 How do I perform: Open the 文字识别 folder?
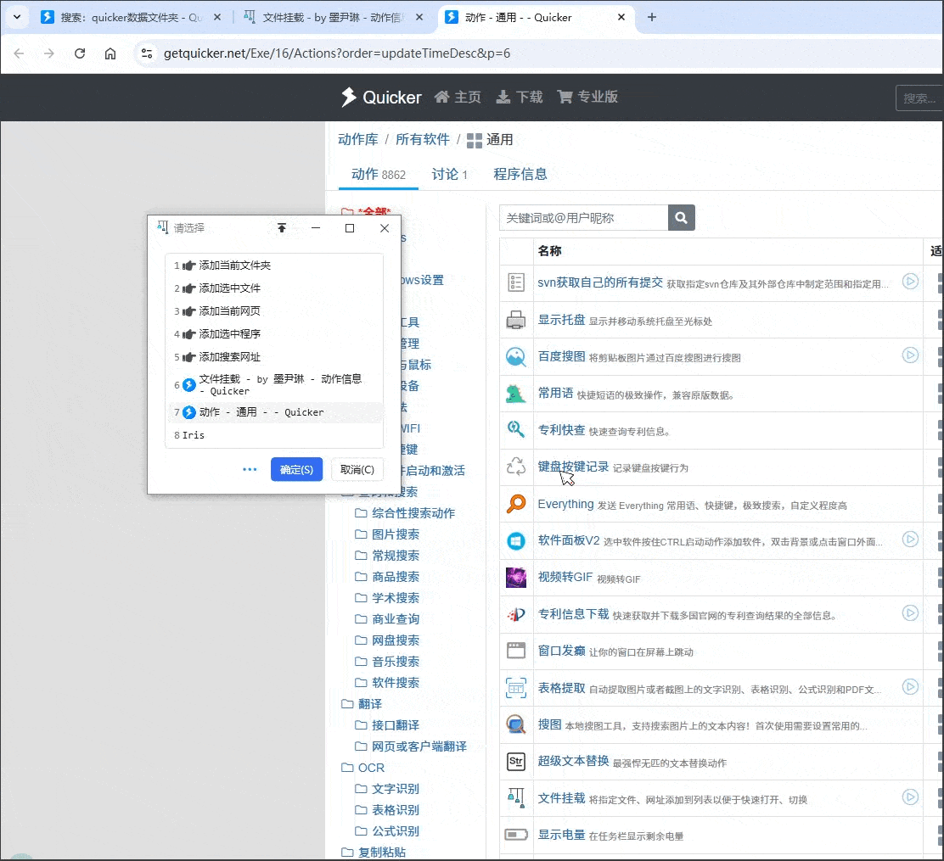[x=387, y=789]
